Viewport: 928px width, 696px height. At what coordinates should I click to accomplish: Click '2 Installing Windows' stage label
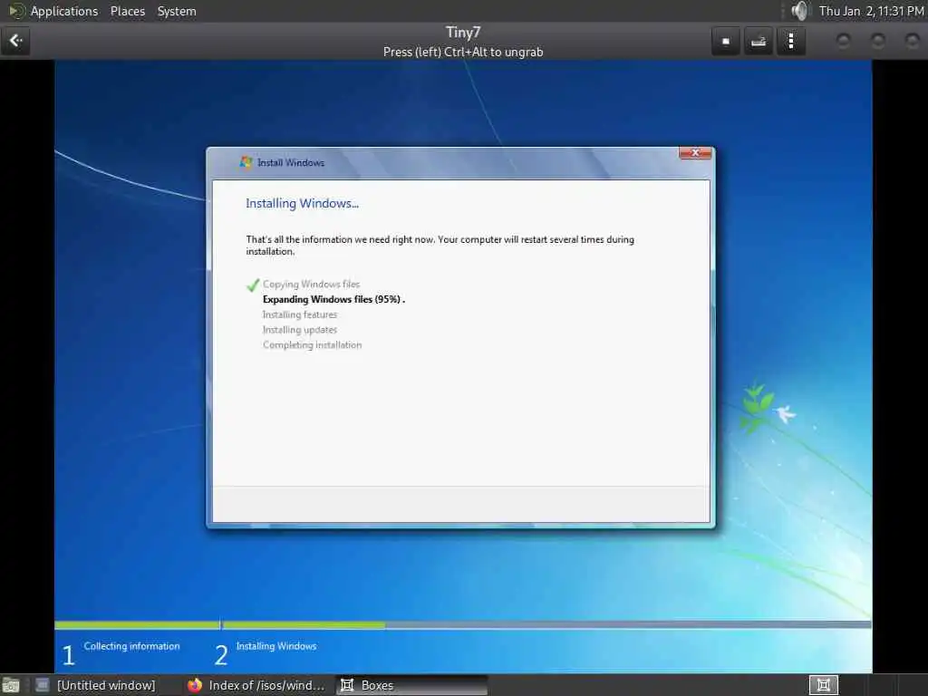click(x=266, y=652)
